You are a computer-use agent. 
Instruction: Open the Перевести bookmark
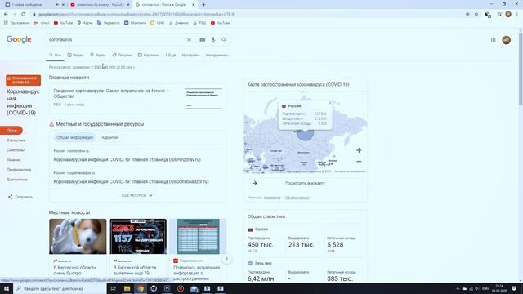108,23
